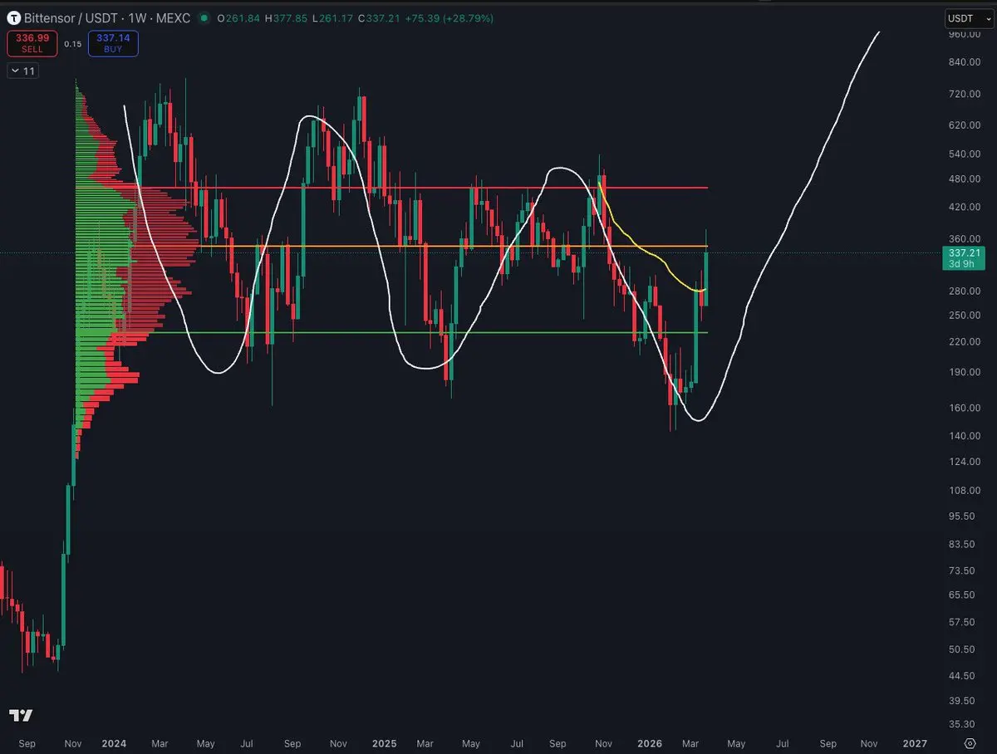This screenshot has width=997, height=754.
Task: Click the spread value 0.15
Action: coord(72,44)
